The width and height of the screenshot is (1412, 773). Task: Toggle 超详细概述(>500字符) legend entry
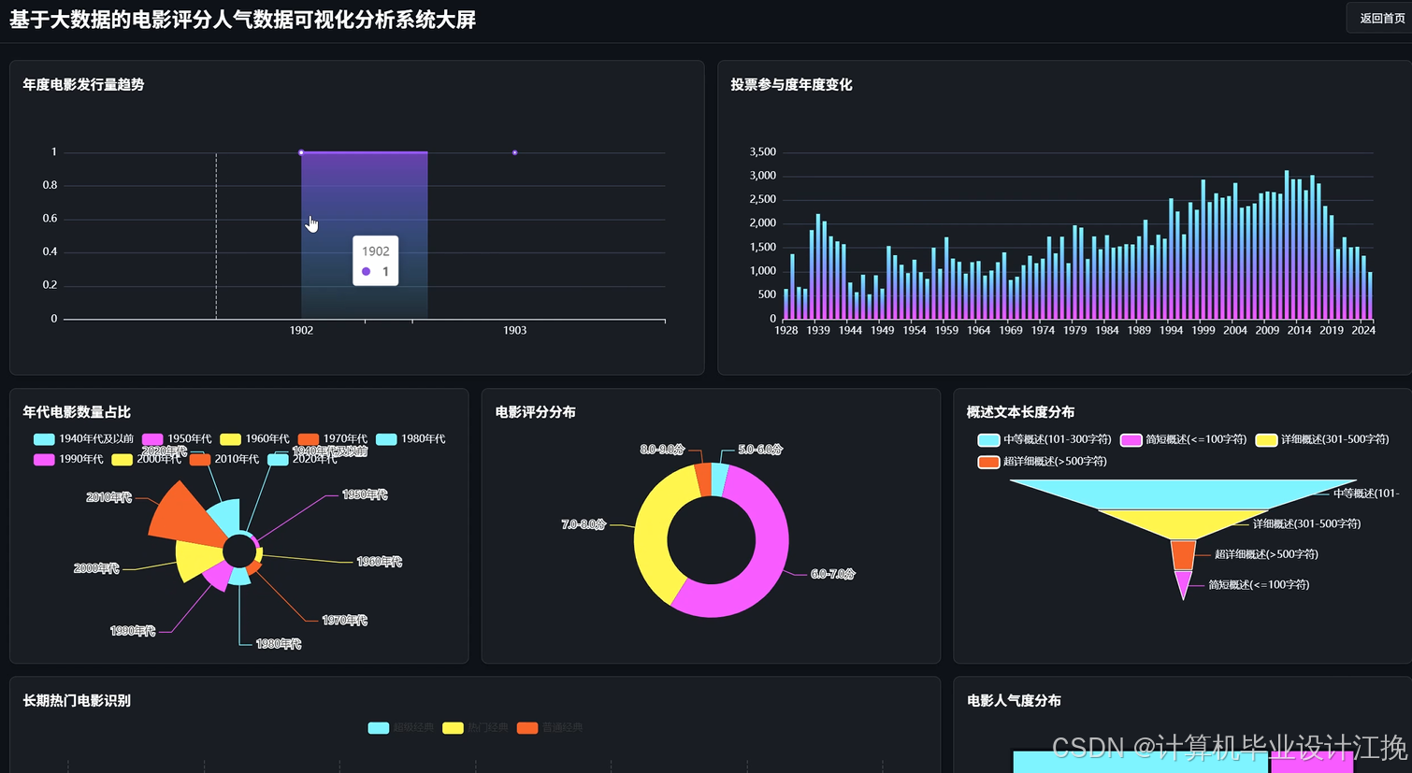point(1043,461)
